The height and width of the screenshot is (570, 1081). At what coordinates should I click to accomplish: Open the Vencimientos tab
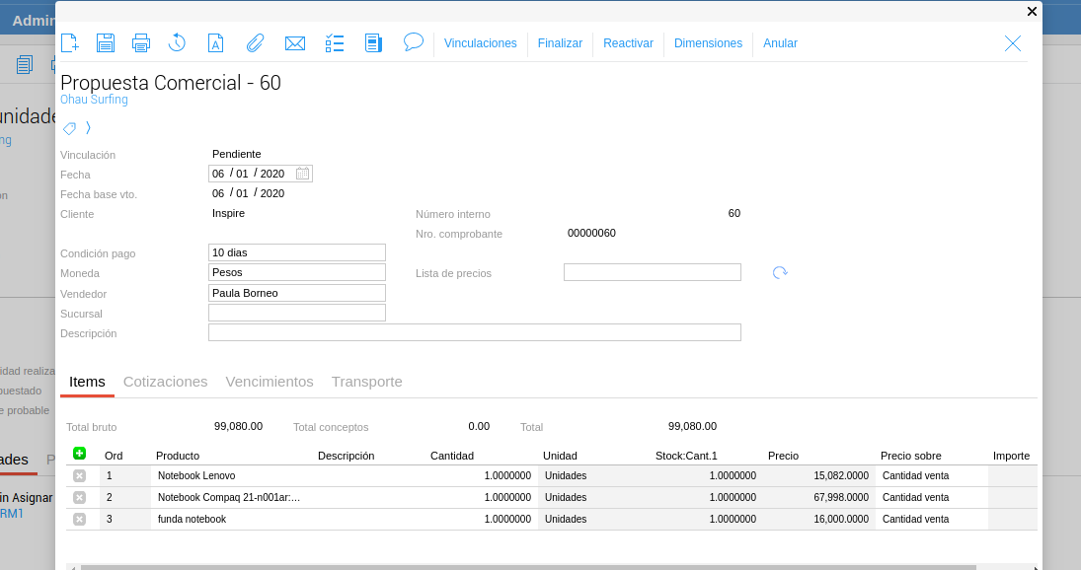click(x=270, y=382)
